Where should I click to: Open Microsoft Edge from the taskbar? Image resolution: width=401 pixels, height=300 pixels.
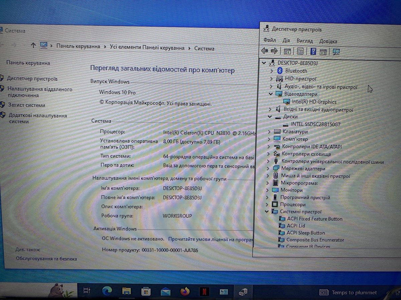point(107,291)
